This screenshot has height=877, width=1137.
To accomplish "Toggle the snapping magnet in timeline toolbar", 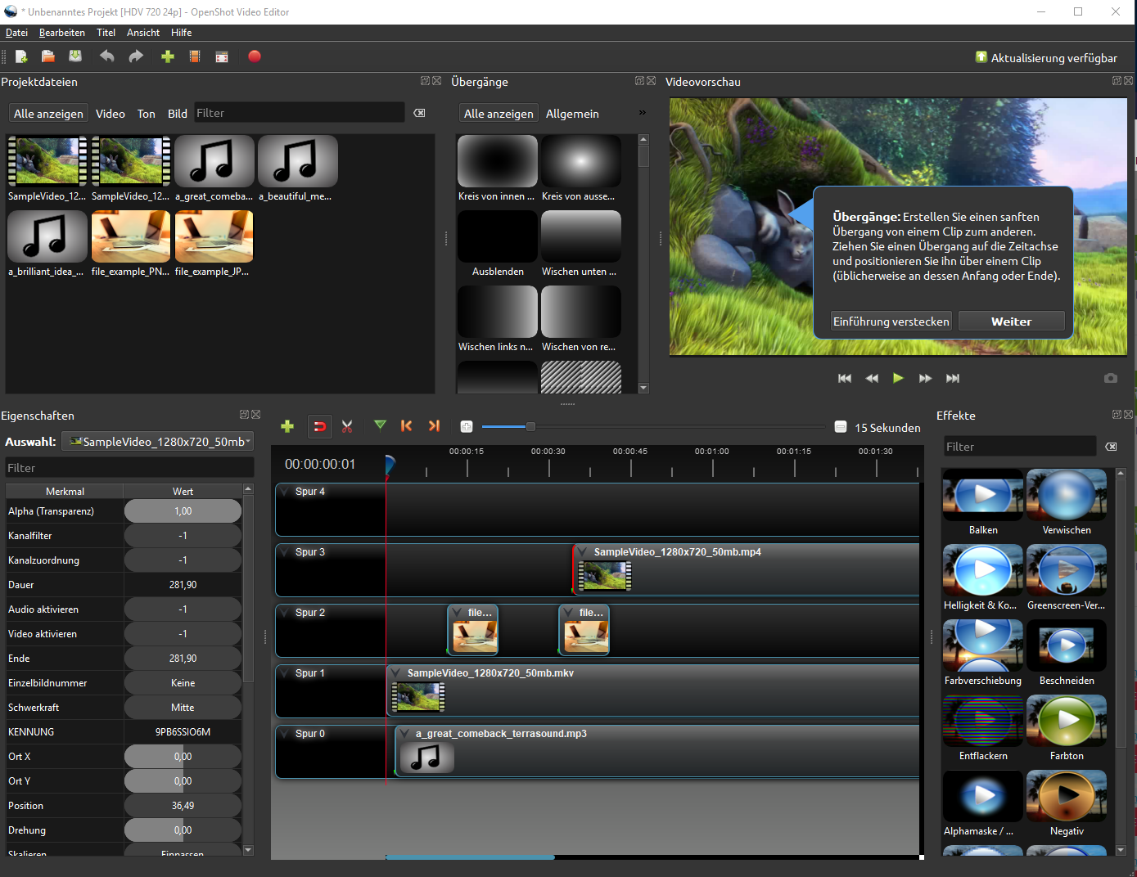I will (320, 426).
